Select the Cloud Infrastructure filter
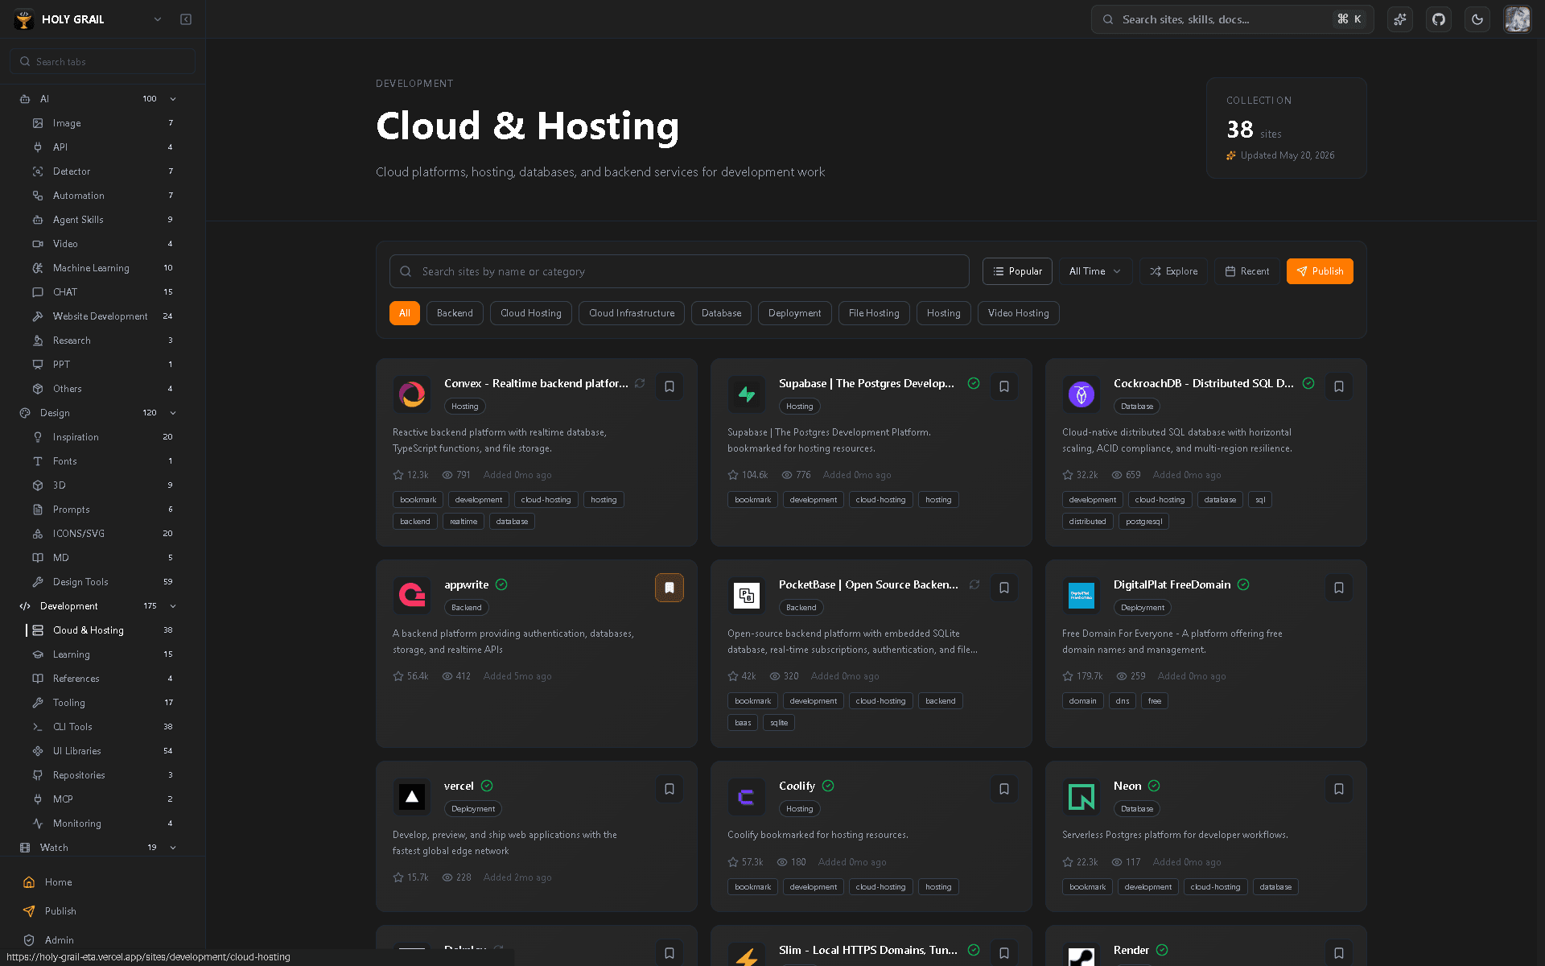 [632, 313]
